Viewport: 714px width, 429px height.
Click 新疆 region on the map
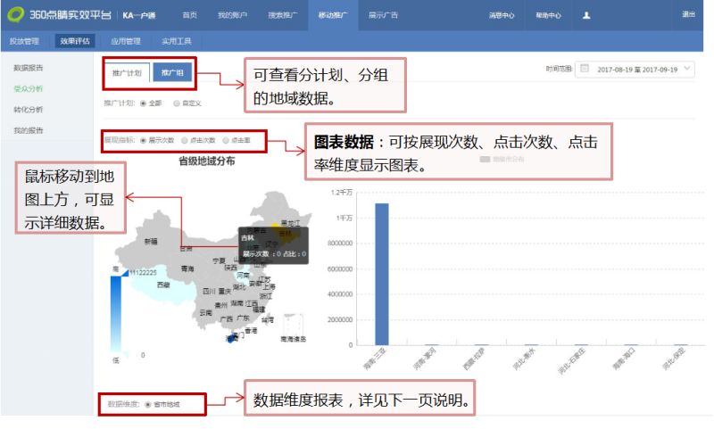tap(151, 242)
